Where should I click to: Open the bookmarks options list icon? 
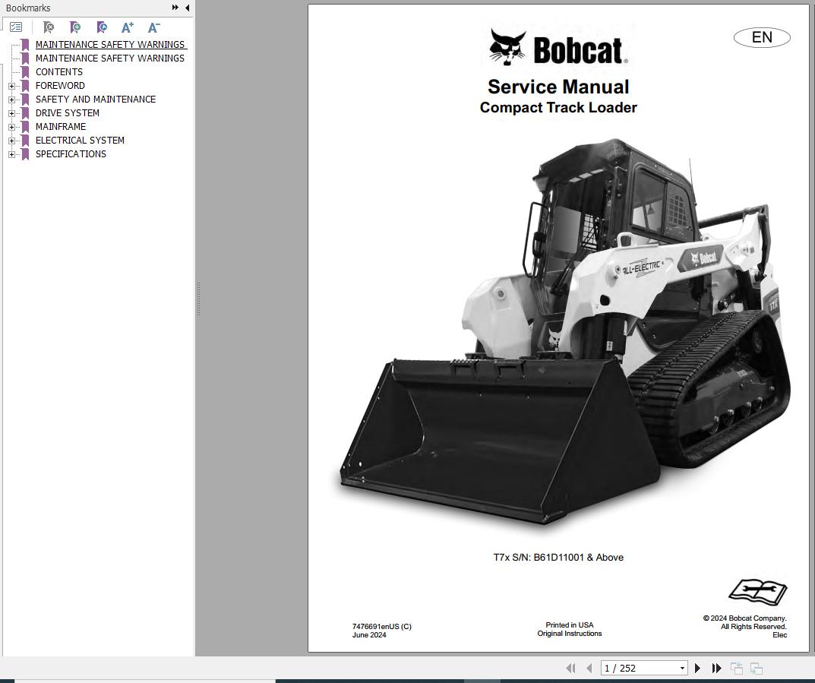[16, 27]
